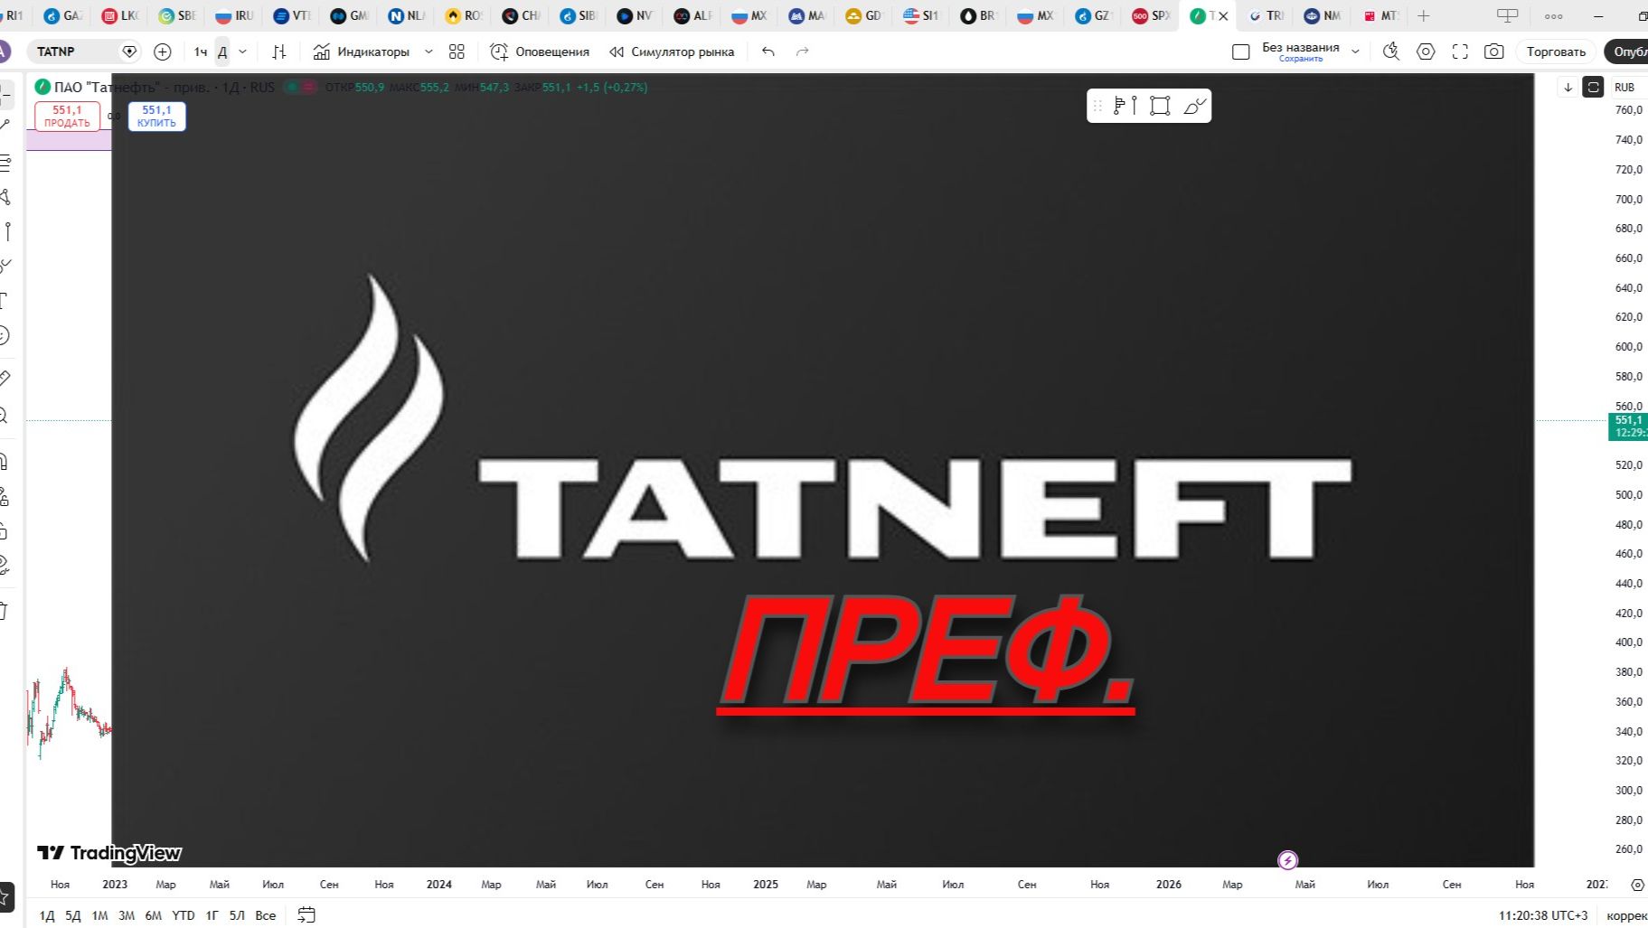Select the zoom-in magnifier tool
This screenshot has height=928, width=1648.
click(11, 413)
